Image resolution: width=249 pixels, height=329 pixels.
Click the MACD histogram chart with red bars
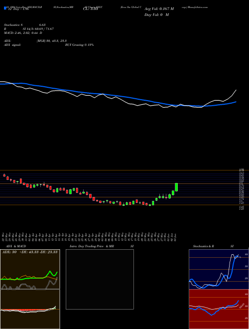[30, 309]
